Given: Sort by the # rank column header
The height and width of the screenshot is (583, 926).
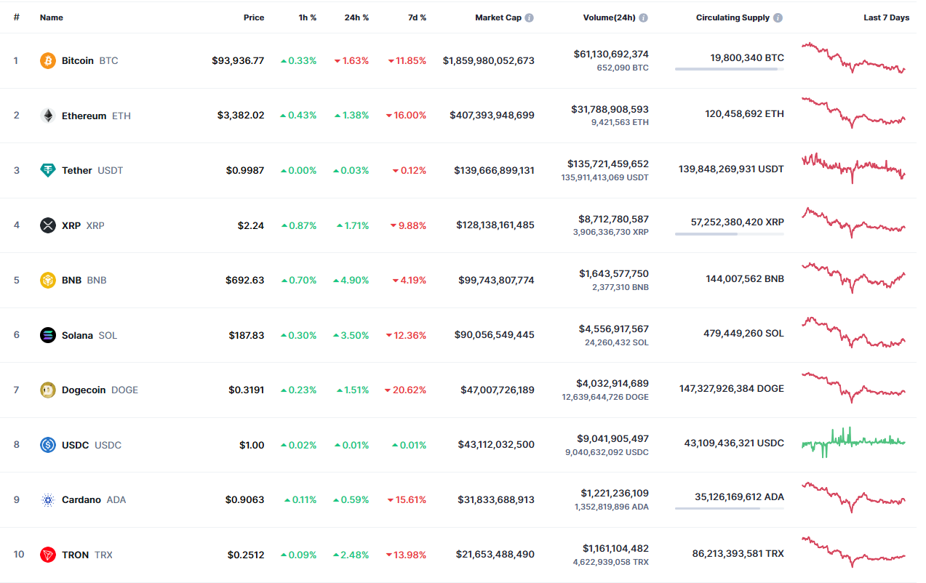Looking at the screenshot, I should tap(16, 17).
